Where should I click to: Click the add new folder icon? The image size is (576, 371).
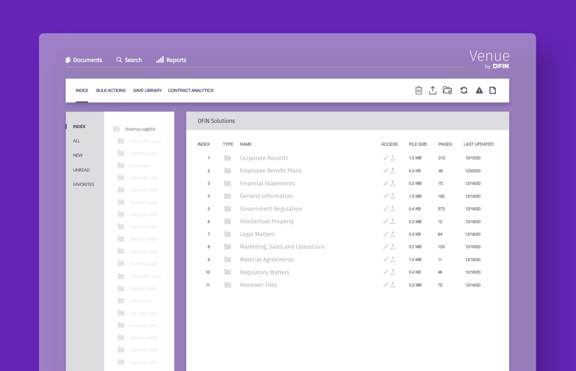[x=447, y=90]
